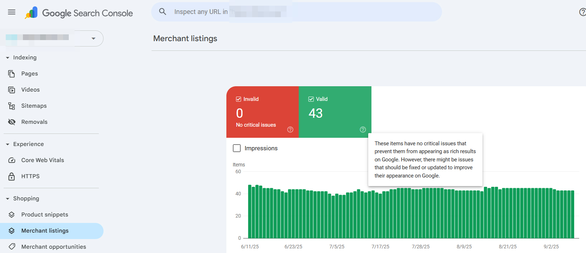Open the property selector dropdown
The image size is (586, 253).
[93, 38]
